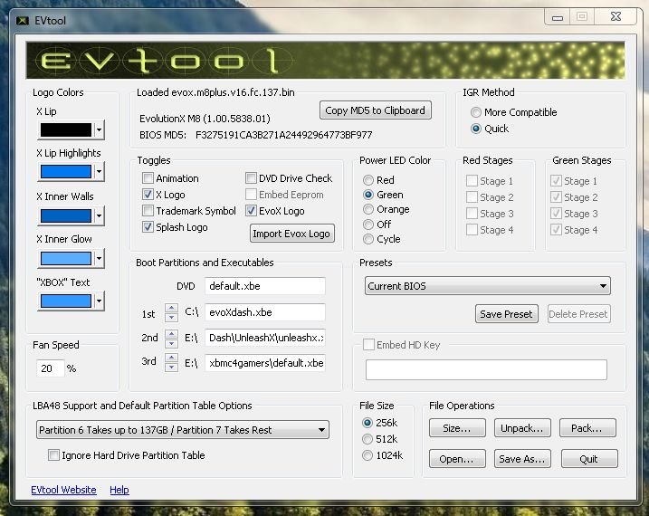Expand the X Lip Highlights color dropdown

point(99,172)
